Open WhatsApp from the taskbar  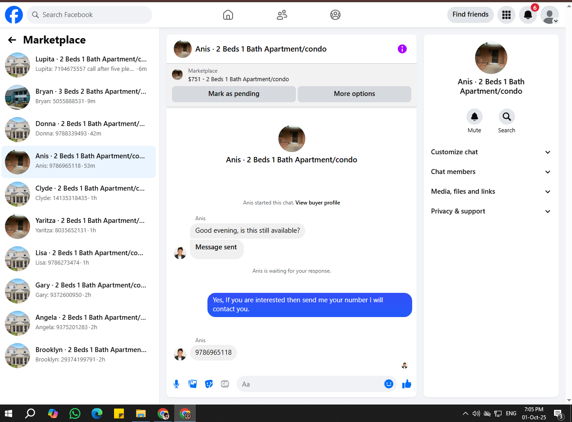75,413
